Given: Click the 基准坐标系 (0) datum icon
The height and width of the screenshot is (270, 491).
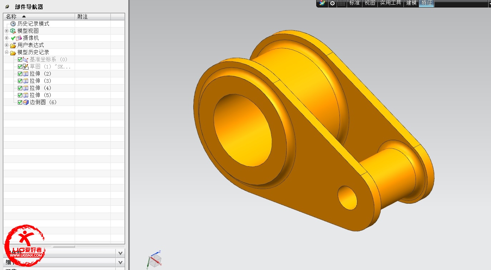Looking at the screenshot, I should click(25, 60).
